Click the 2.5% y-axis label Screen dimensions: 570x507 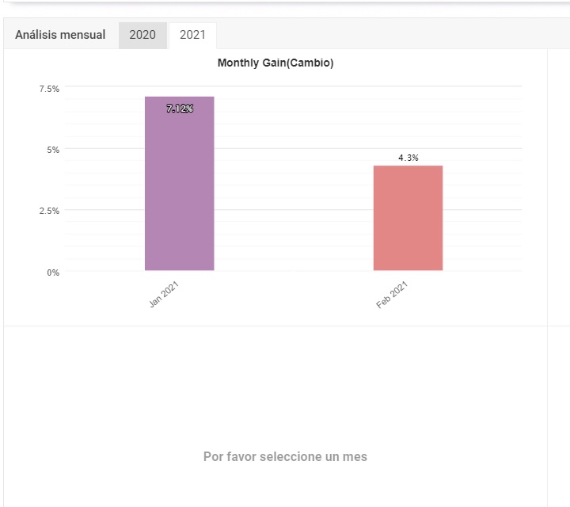(49, 211)
